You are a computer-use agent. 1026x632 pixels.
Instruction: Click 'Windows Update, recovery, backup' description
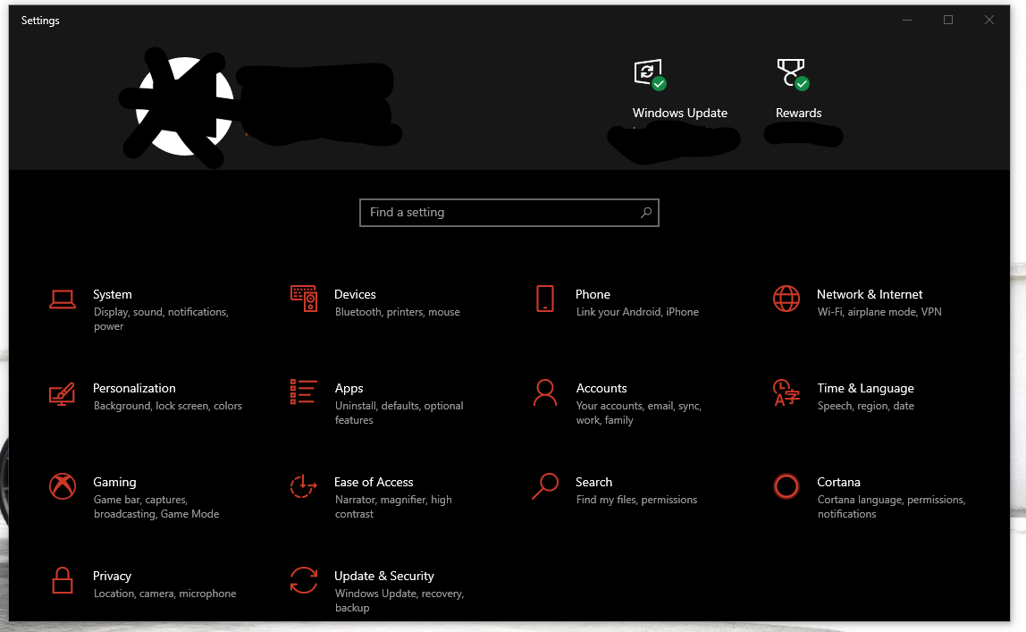399,601
